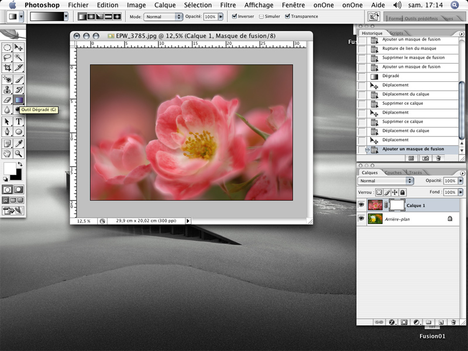Select the Hand tool
Image resolution: width=468 pixels, height=351 pixels.
7,154
